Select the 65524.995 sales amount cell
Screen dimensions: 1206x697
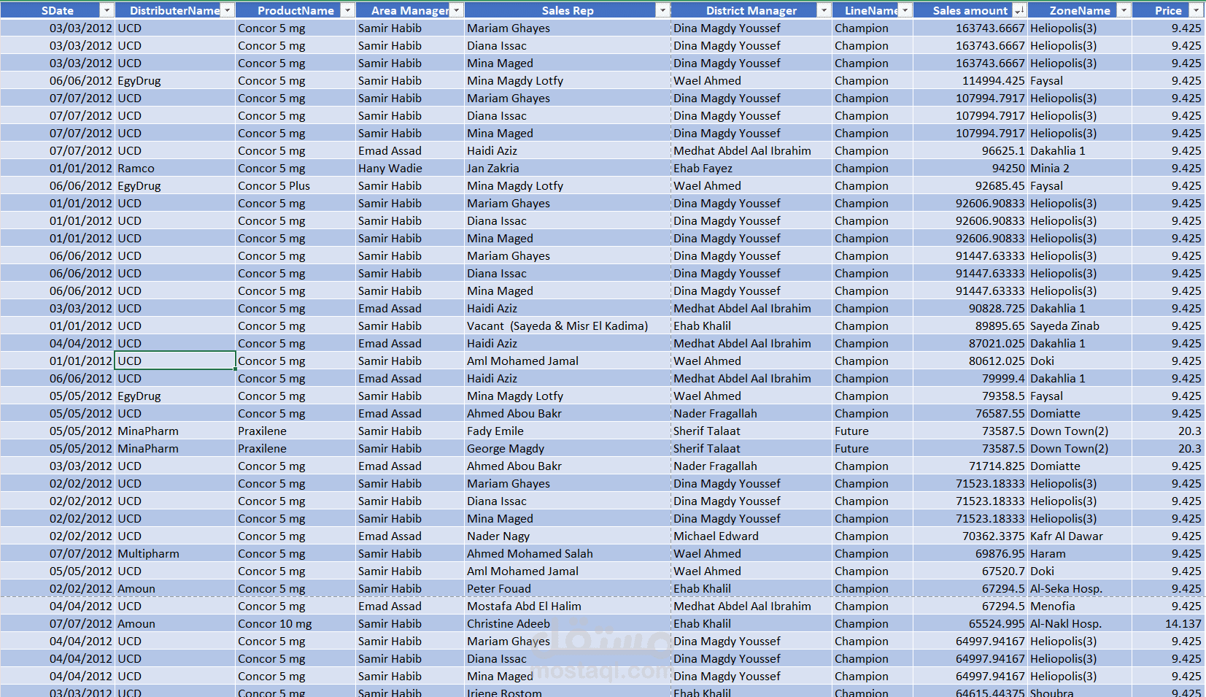point(970,623)
